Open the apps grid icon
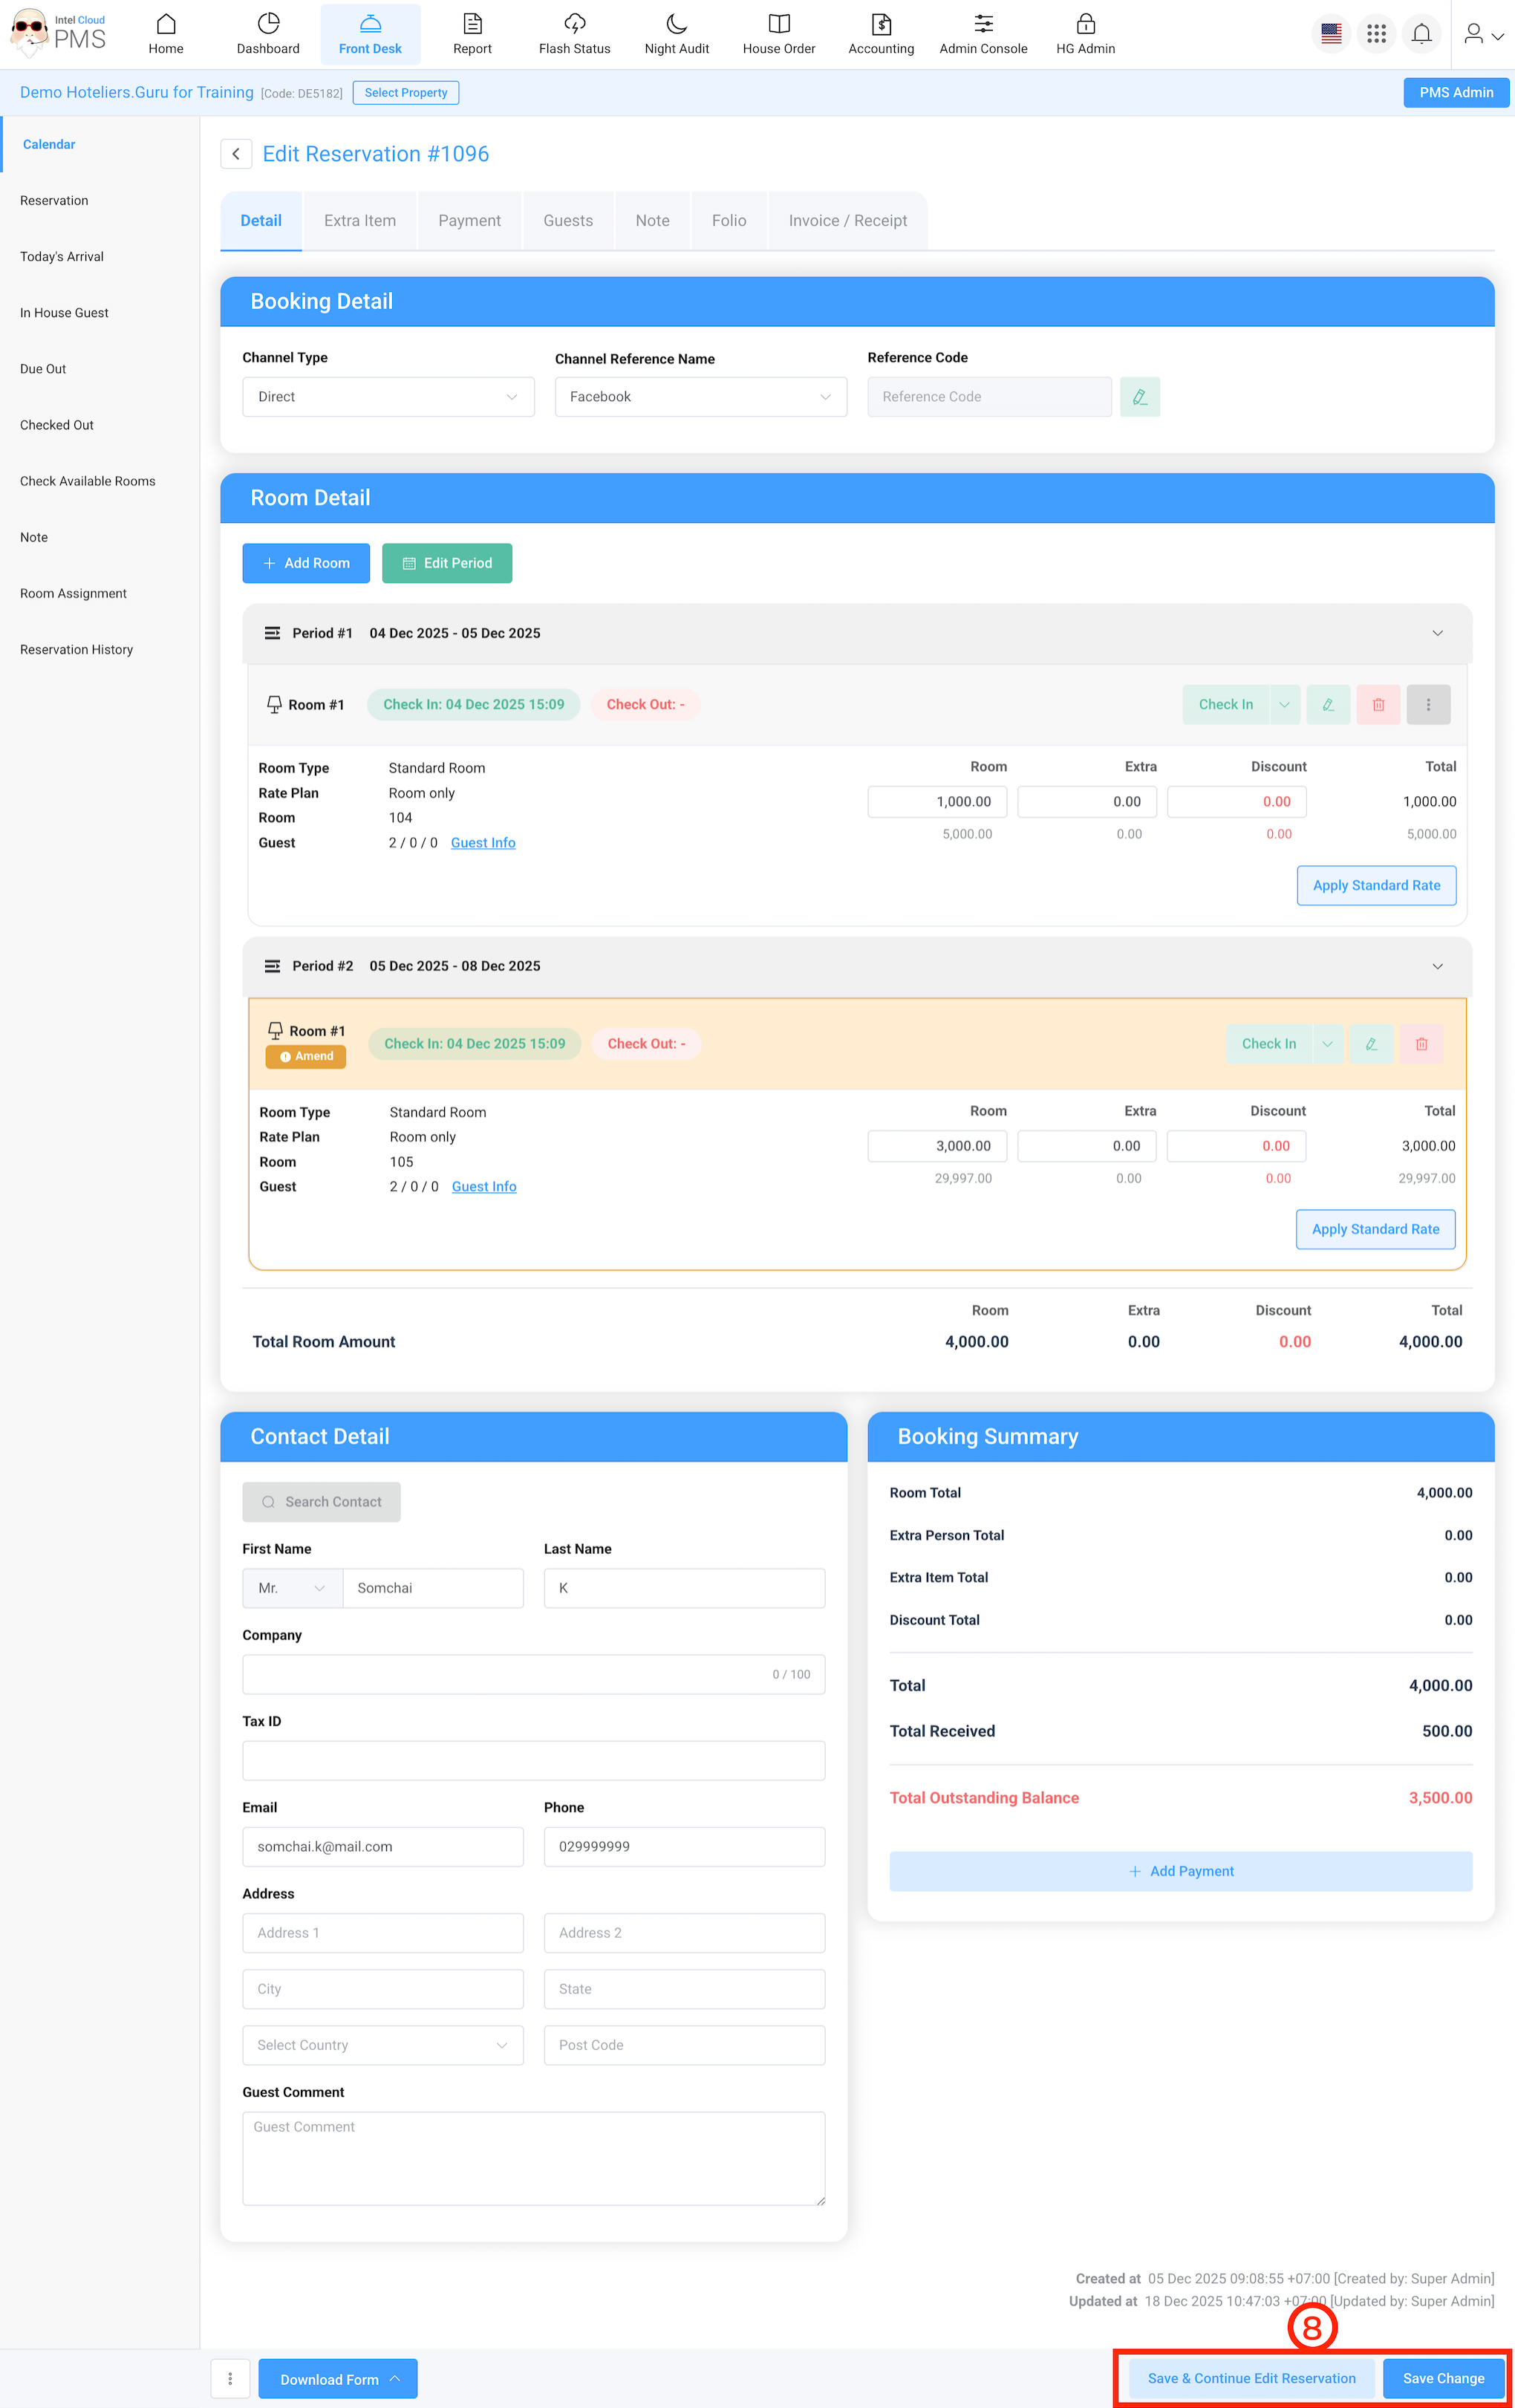Viewport: 1515px width, 2408px height. 1376,34
